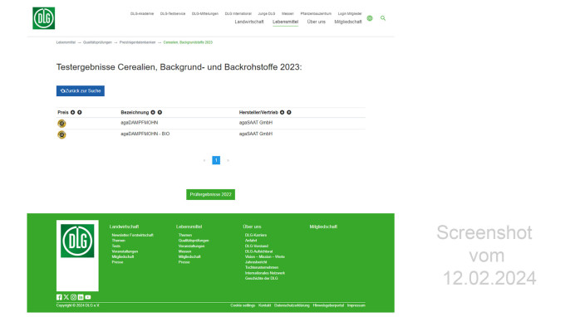The width and height of the screenshot is (570, 317).
Task: Open the YouTube icon in footer
Action: (x=88, y=297)
